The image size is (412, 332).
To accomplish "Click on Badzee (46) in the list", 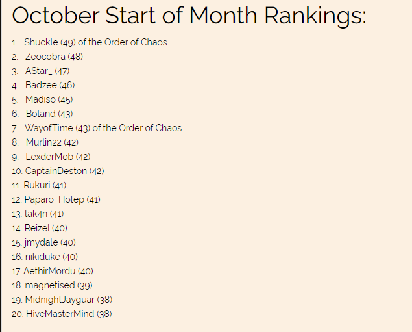I will [50, 85].
